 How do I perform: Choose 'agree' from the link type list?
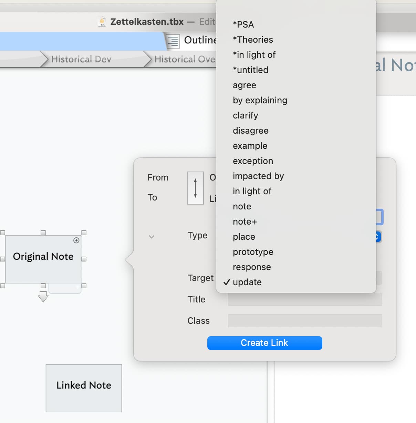244,85
